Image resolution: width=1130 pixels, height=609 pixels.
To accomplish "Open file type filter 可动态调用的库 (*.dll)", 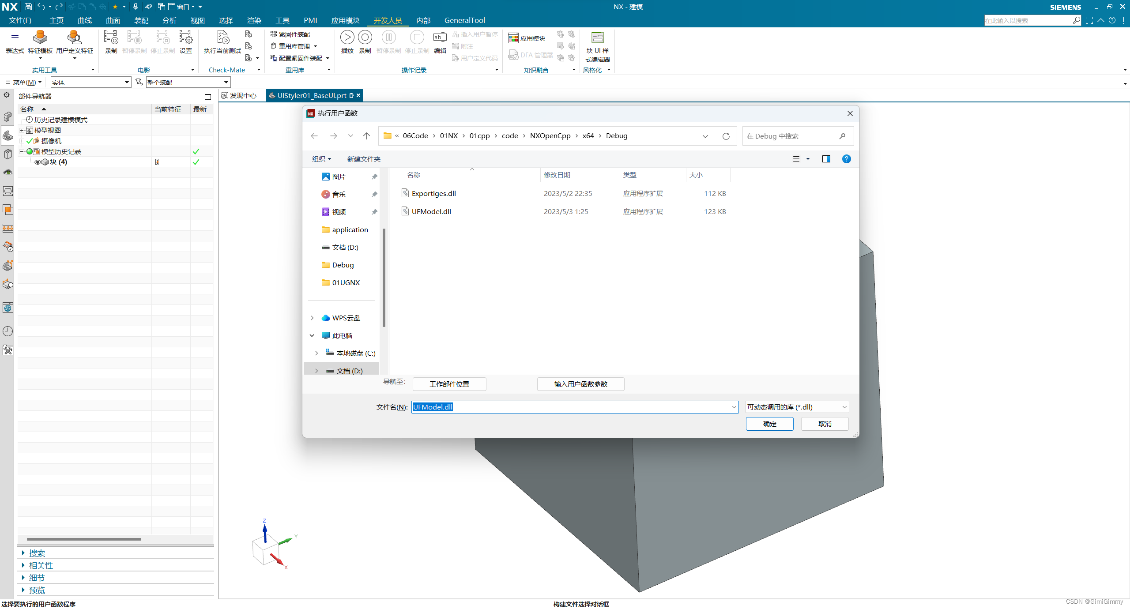I will pos(797,407).
